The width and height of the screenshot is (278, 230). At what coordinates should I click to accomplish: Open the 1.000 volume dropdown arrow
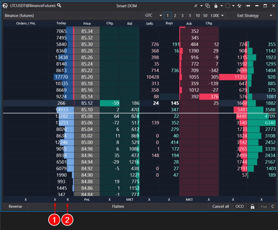tap(222, 15)
